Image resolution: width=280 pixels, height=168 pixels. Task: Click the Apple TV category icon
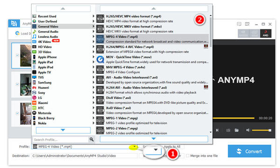34,72
